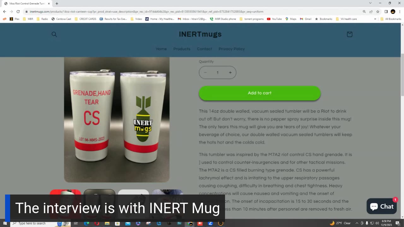The height and width of the screenshot is (227, 404).
Task: Open the Home - My HealtheVet bookmark
Action: [x=160, y=19]
